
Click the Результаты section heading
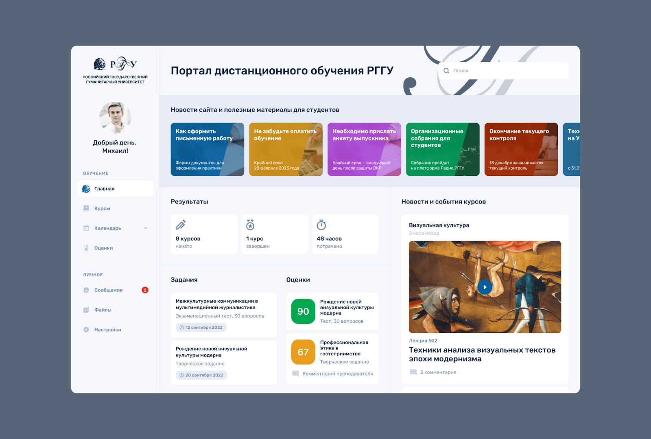tap(189, 202)
